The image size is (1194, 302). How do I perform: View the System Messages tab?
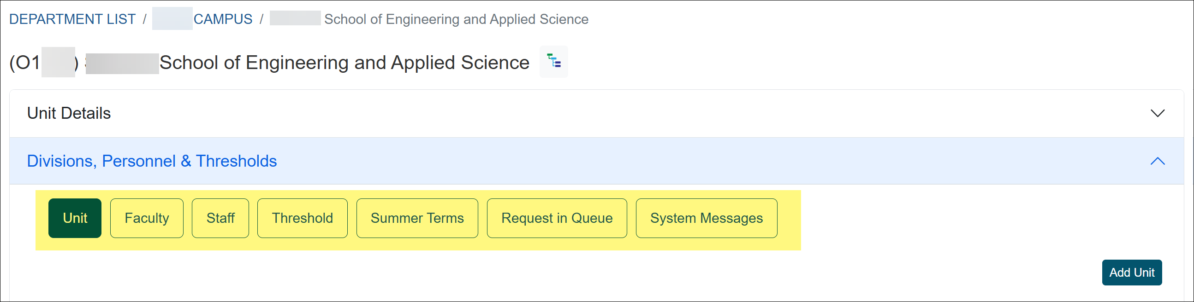(707, 218)
